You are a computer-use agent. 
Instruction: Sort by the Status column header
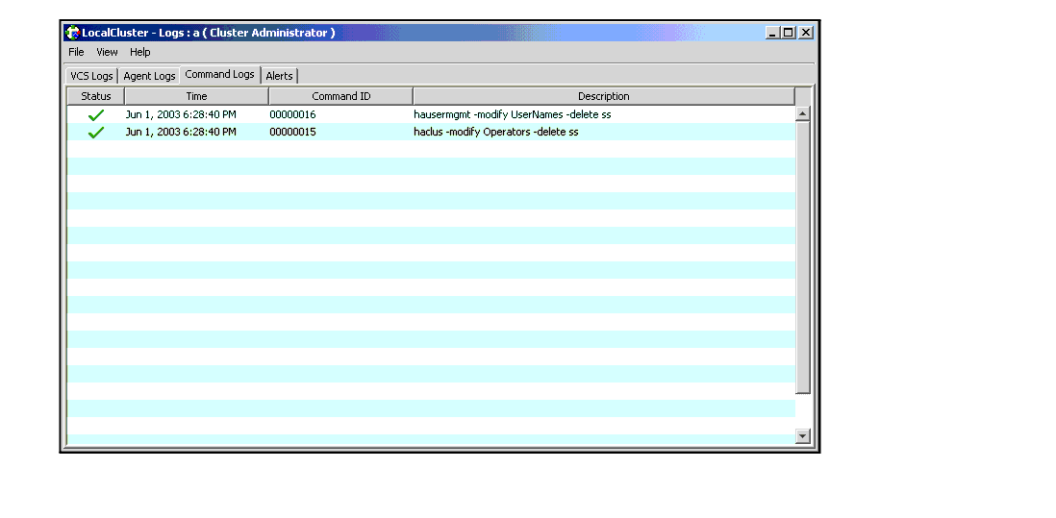tap(96, 96)
